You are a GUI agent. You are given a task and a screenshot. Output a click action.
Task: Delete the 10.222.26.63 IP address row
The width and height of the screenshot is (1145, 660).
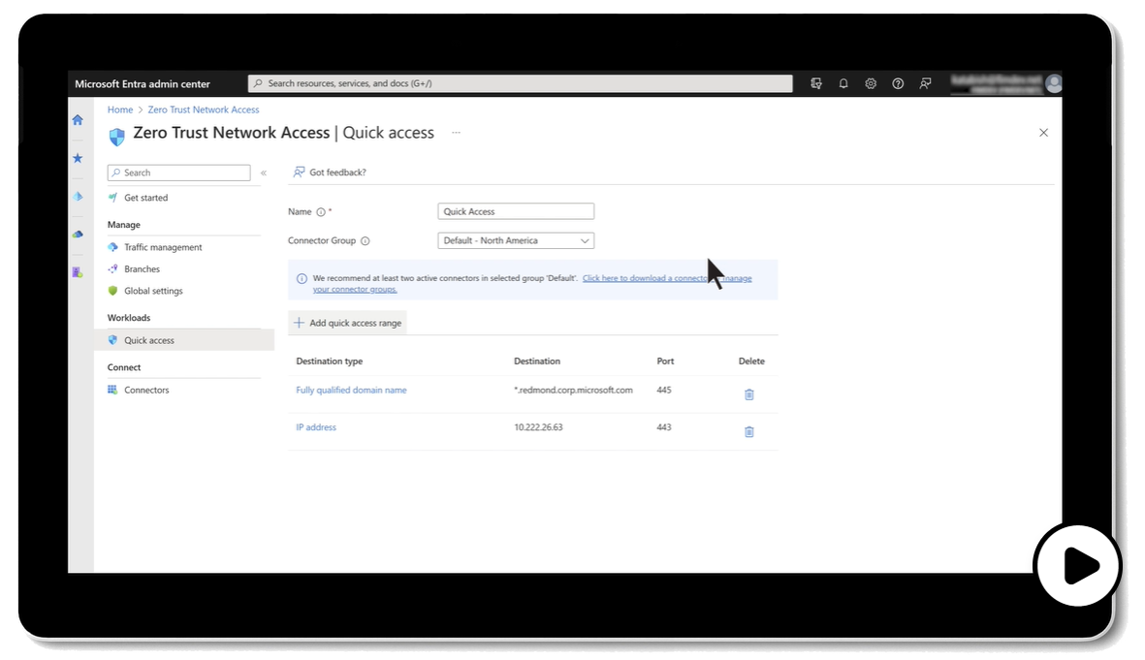pyautogui.click(x=748, y=431)
